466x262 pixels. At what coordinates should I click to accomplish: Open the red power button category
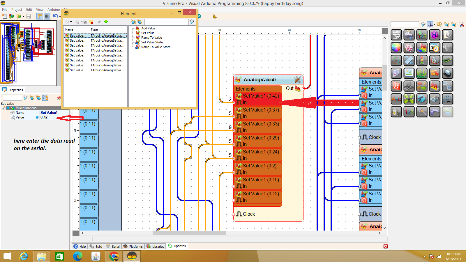[x=396, y=86]
